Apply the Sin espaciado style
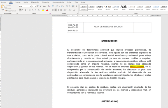 pyautogui.click(x=92, y=8)
